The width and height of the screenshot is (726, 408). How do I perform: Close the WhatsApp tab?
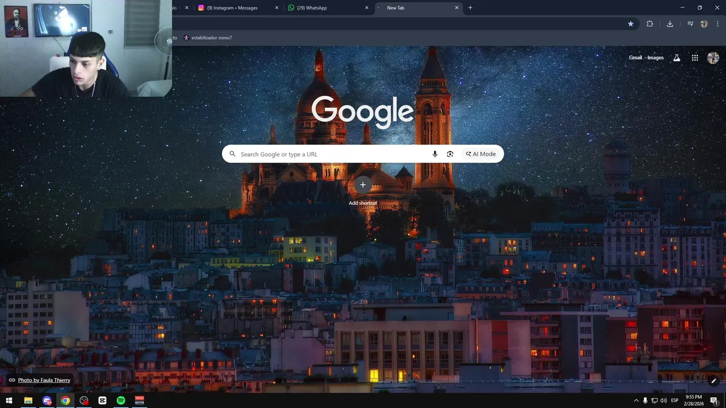click(x=366, y=8)
